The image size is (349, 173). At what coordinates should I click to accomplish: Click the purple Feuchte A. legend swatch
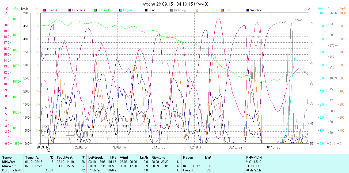[x=70, y=10]
